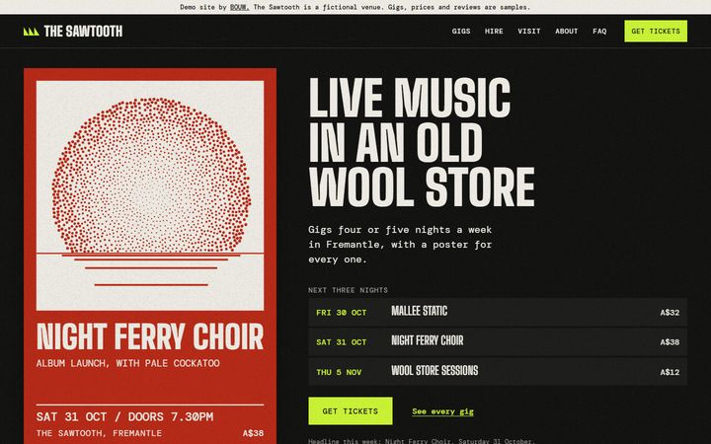
Task: Click GET TICKETS button below gig list
Action: 350,410
